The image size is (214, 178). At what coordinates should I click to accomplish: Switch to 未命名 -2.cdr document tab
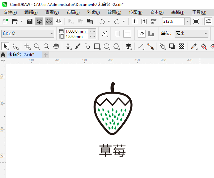click(24, 55)
